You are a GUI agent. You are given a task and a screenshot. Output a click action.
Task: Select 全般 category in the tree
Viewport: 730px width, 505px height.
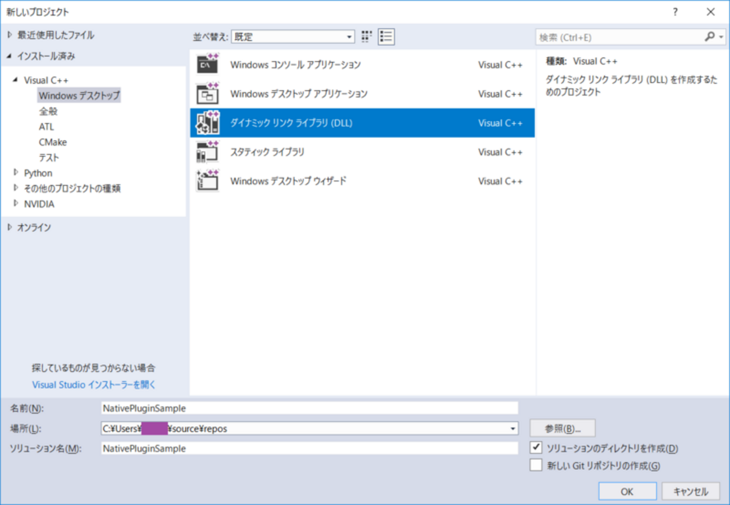coord(48,111)
